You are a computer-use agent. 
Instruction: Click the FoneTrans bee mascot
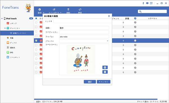[28, 8]
